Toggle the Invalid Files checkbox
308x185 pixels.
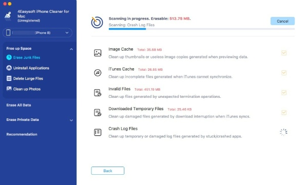tap(284, 92)
